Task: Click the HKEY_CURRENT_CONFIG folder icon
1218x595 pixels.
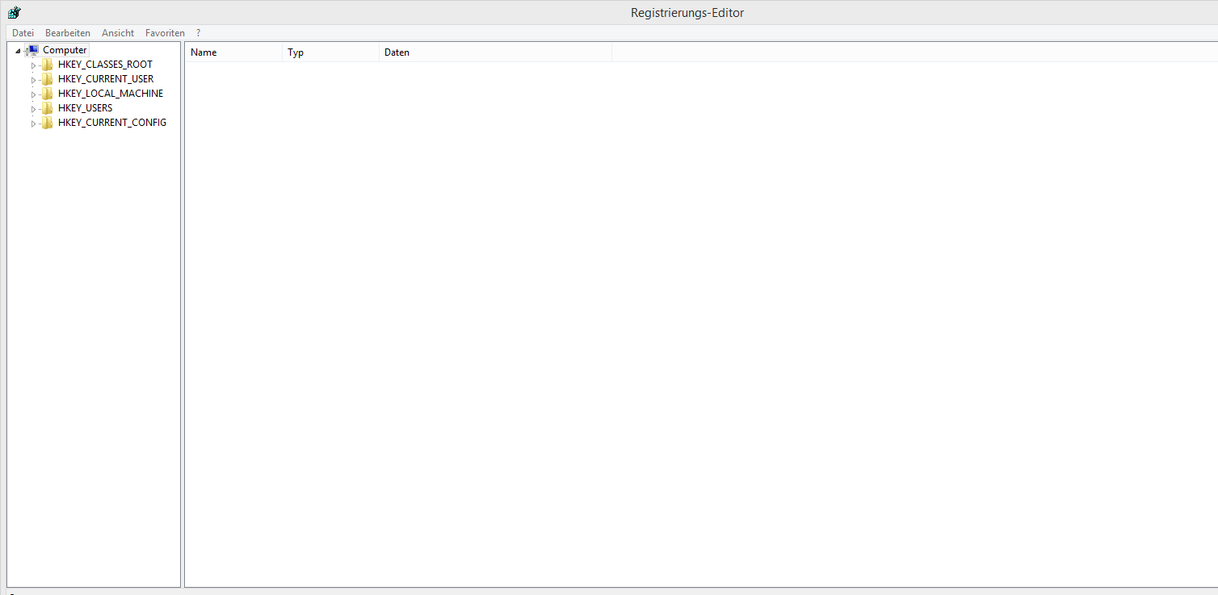Action: (x=48, y=123)
